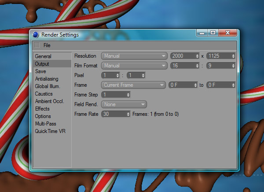Expand the Film Format Manual dropdown
The height and width of the screenshot is (192, 264).
134,66
